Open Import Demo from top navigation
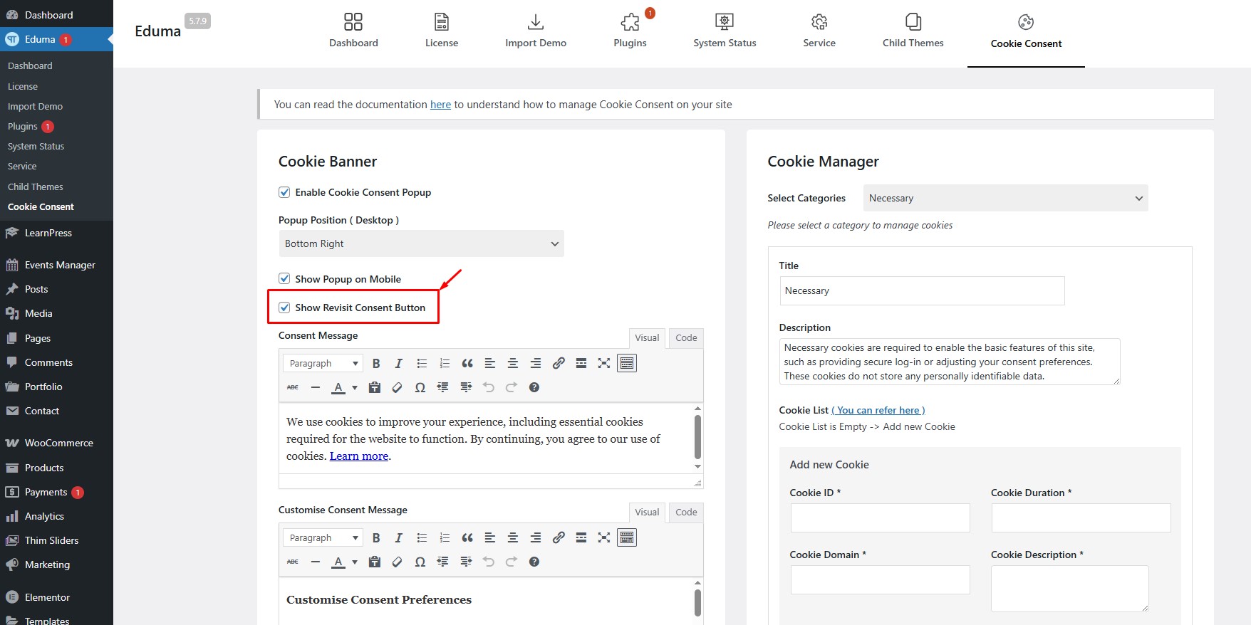1251x625 pixels. pyautogui.click(x=535, y=31)
